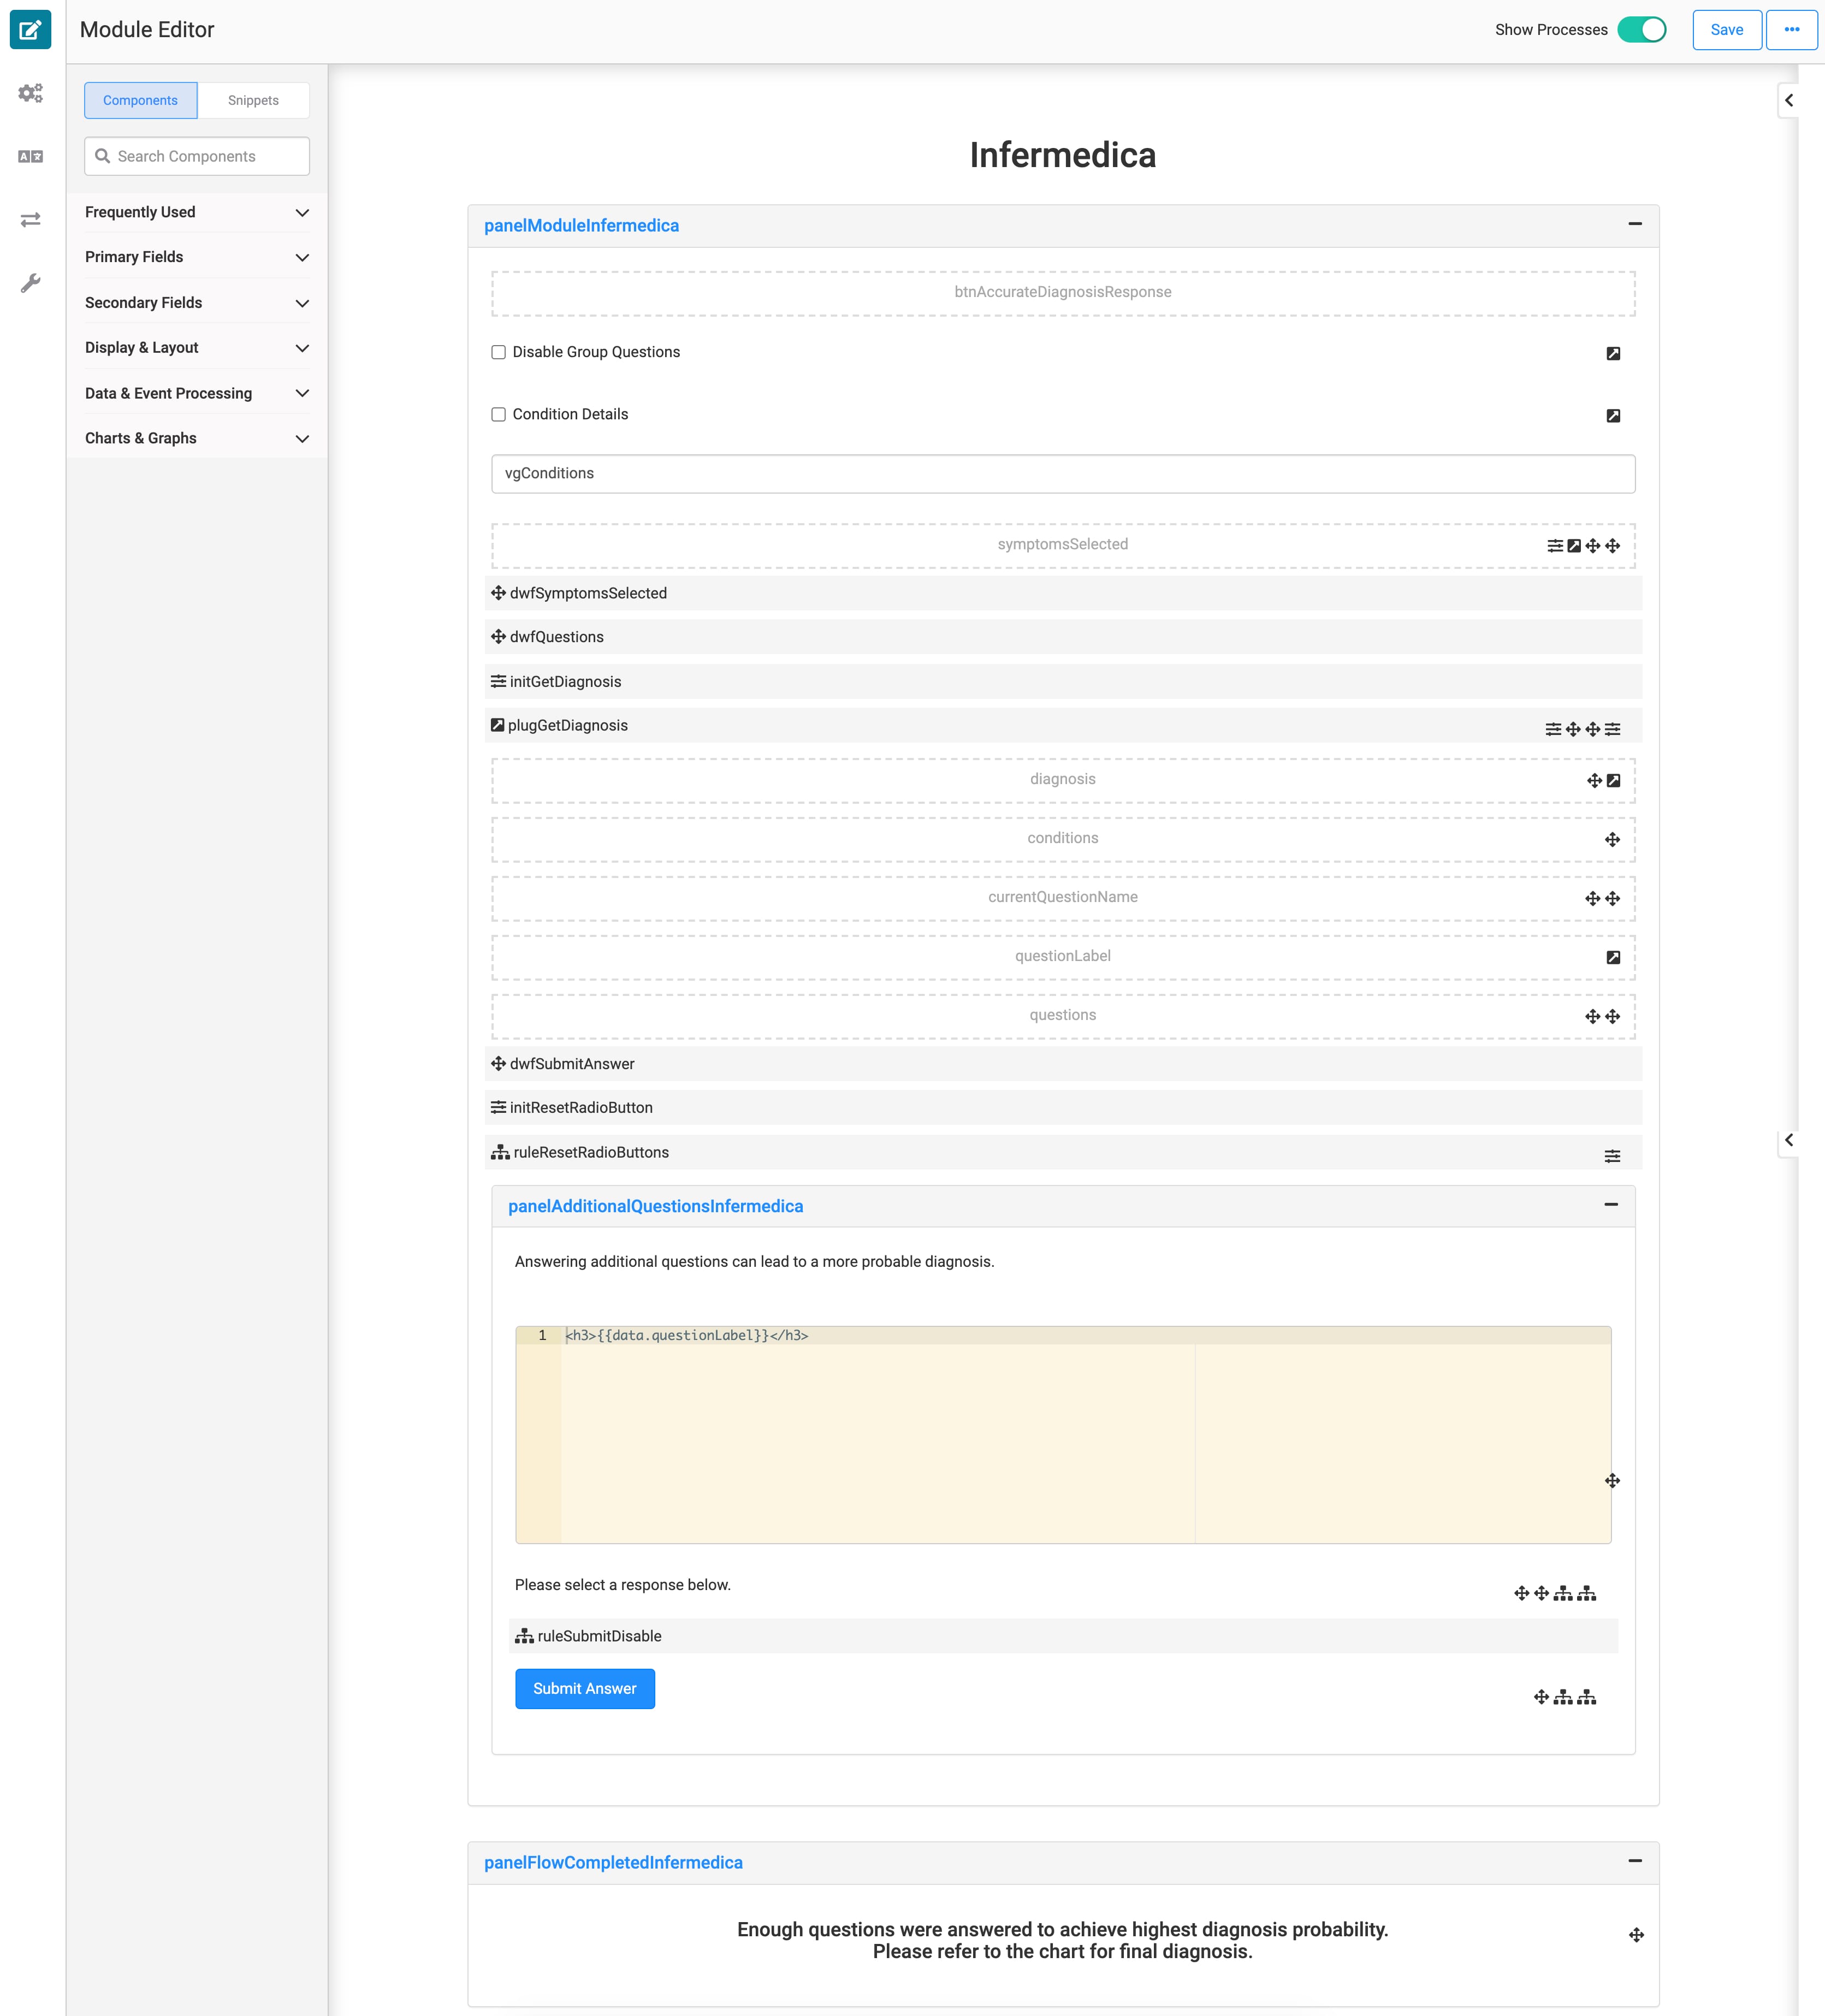This screenshot has width=1825, height=2016.
Task: Switch to the Components tab
Action: 141,100
